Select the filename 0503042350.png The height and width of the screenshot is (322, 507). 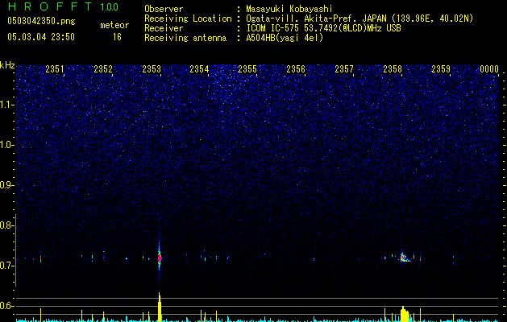[x=41, y=21]
